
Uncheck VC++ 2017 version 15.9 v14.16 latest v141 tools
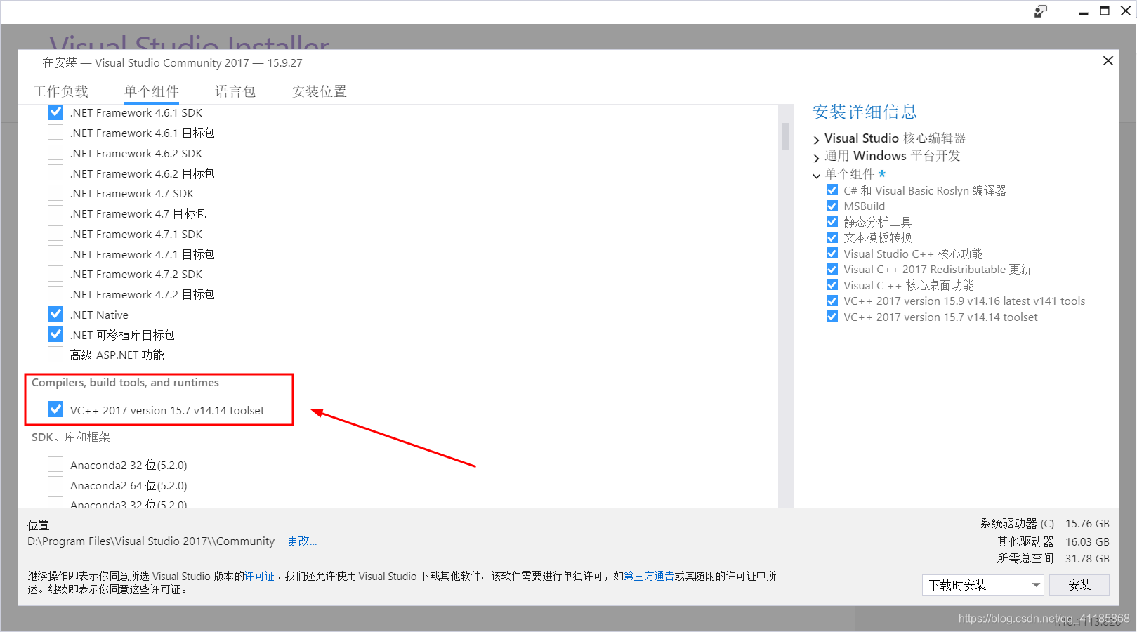832,301
